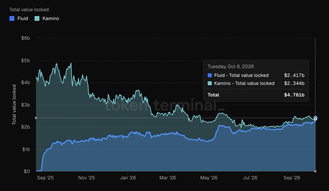Click the $5b y-axis label
Viewport: 329px width, 191px height.
(26, 60)
